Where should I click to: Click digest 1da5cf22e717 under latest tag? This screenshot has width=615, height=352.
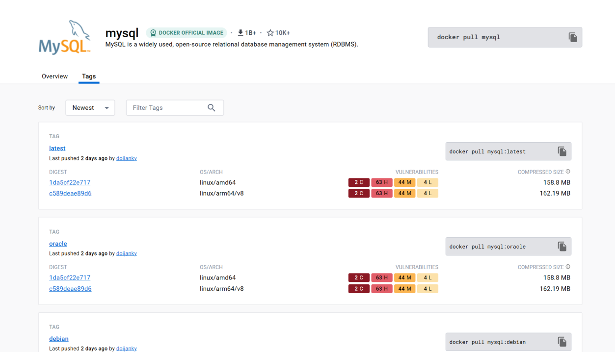(x=70, y=182)
